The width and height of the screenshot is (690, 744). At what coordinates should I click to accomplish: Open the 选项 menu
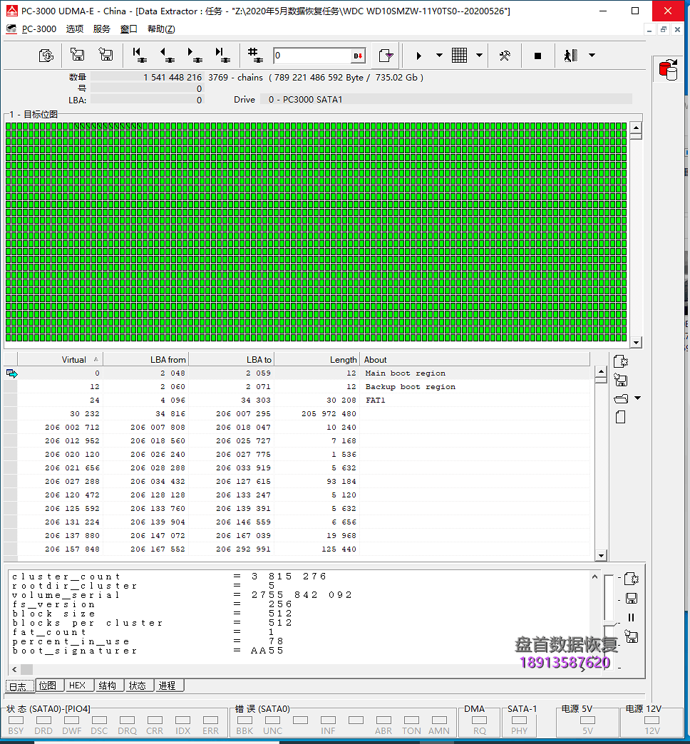[75, 29]
